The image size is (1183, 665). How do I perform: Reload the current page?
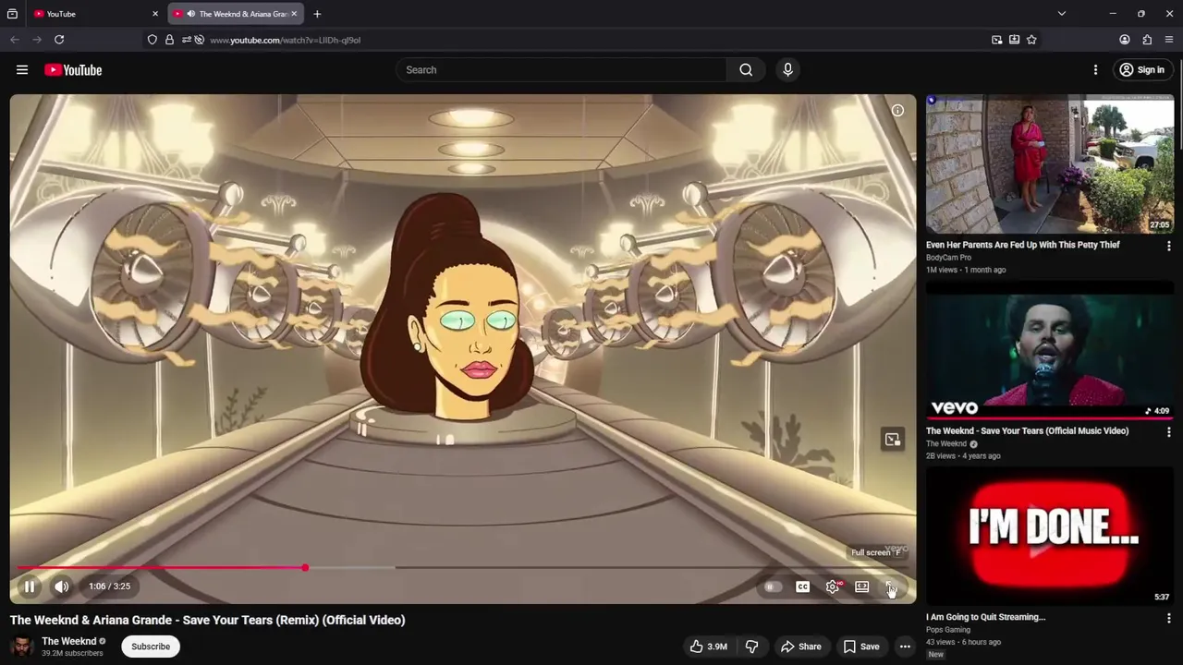59,40
